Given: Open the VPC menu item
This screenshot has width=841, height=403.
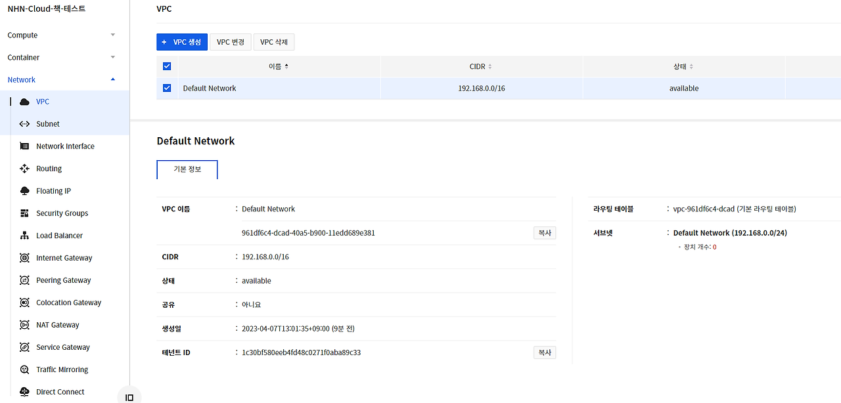Looking at the screenshot, I should [x=43, y=102].
